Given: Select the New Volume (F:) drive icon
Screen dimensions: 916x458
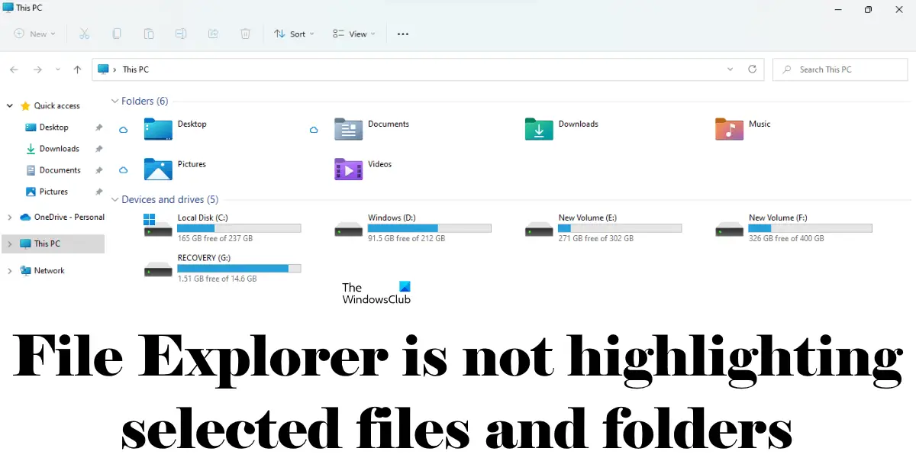Looking at the screenshot, I should [729, 228].
